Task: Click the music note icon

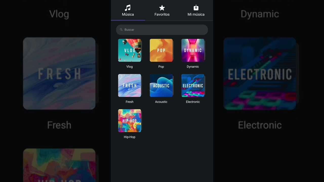Action: 128,8
